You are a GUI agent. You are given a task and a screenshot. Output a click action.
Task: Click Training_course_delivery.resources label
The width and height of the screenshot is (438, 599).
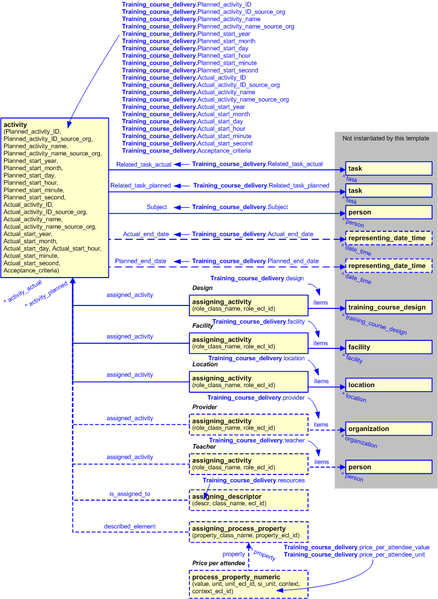coord(254,481)
